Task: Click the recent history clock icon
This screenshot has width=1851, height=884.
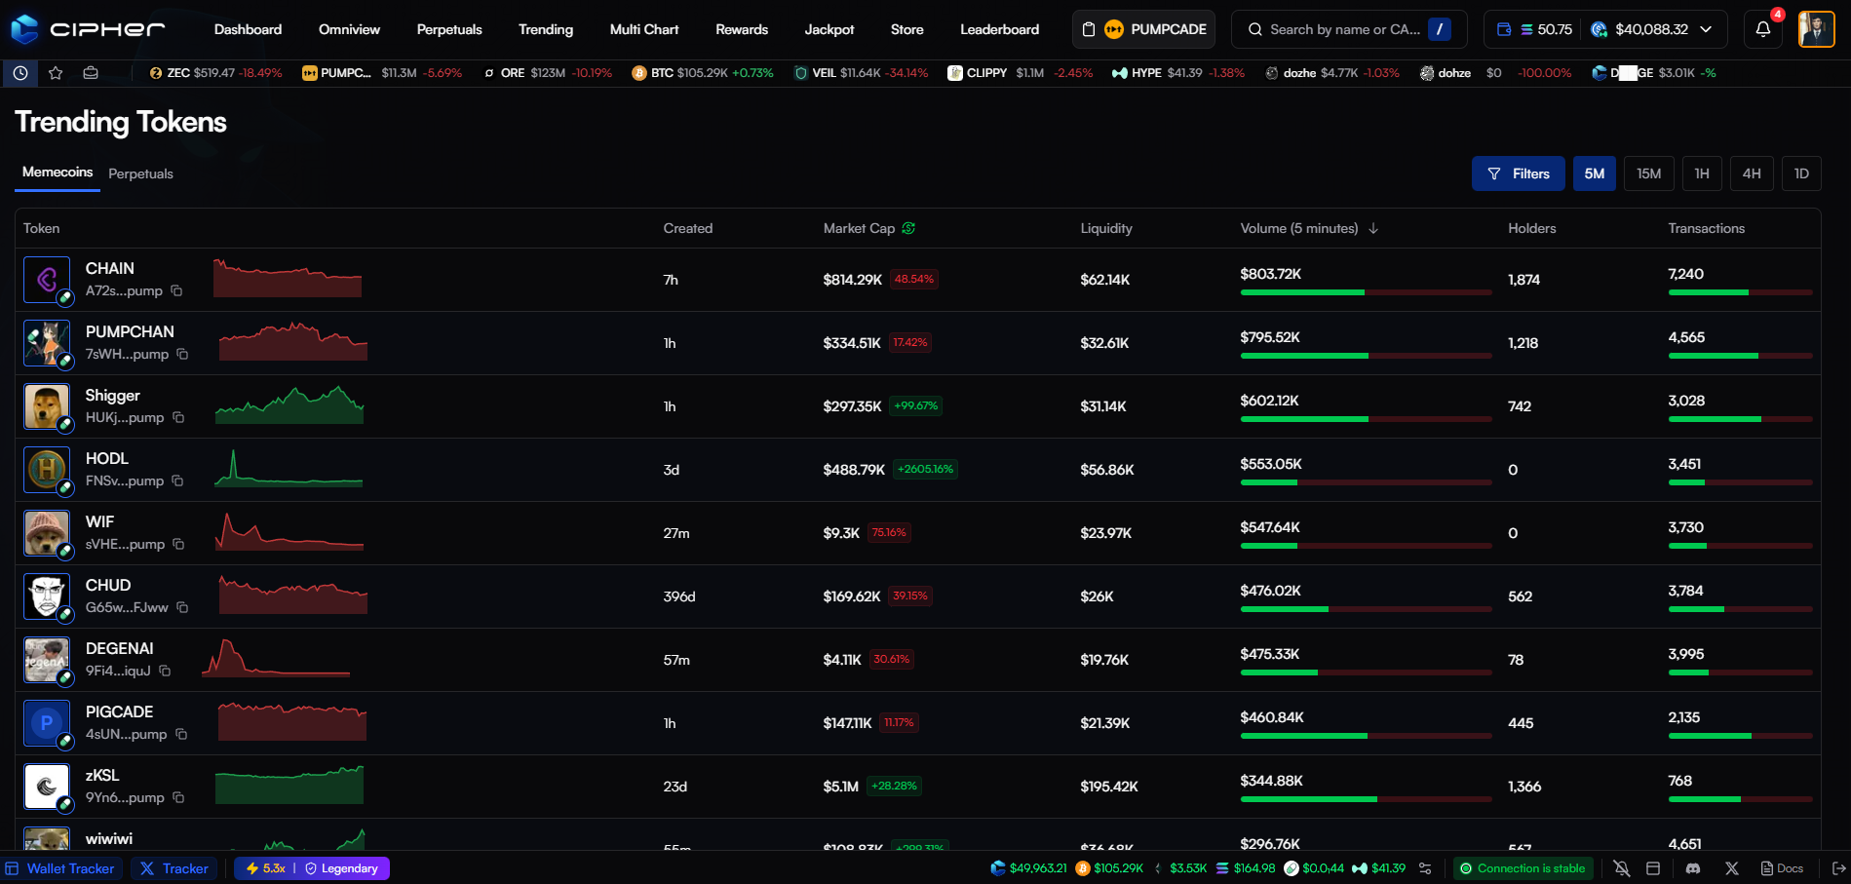Action: pyautogui.click(x=20, y=73)
